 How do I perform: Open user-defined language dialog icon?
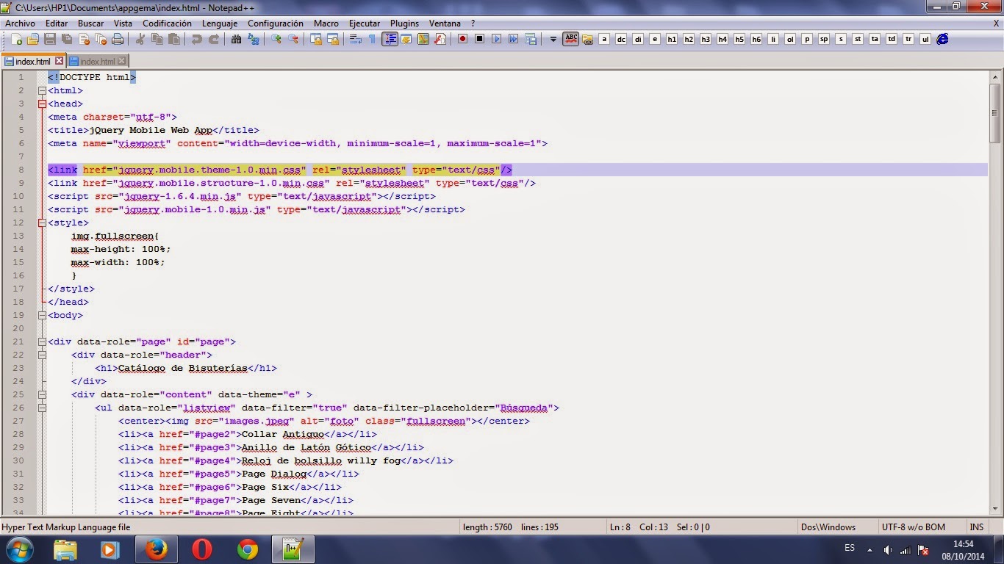[x=406, y=39]
